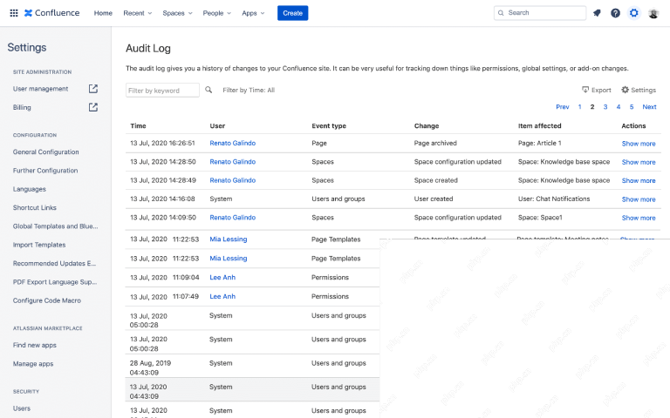Jump to page 1 of audit log
Image resolution: width=670 pixels, height=418 pixels.
pos(580,107)
